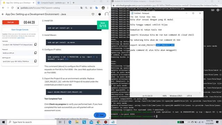Open Notepad from taskbar

[x=113, y=122]
